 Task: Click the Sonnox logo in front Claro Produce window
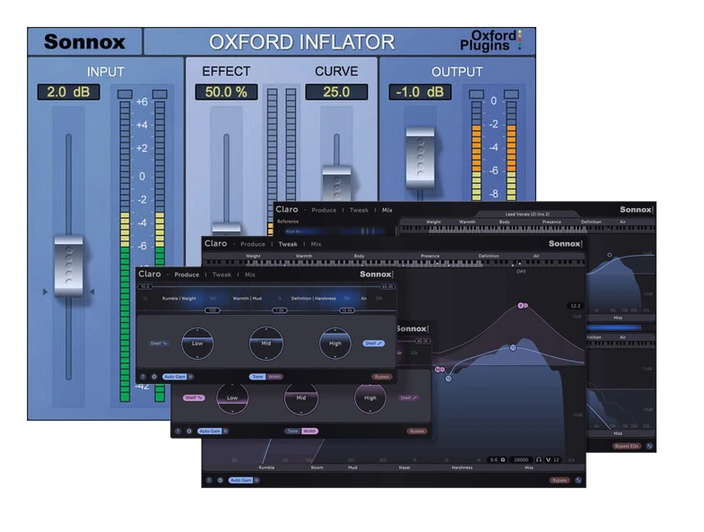point(377,275)
